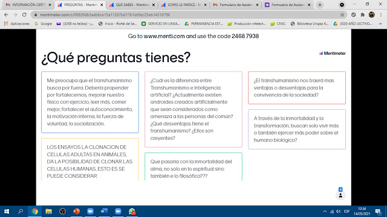The height and width of the screenshot is (217, 387).
Task: Close the COMO LE PARECE tab
Action: tap(206, 5)
